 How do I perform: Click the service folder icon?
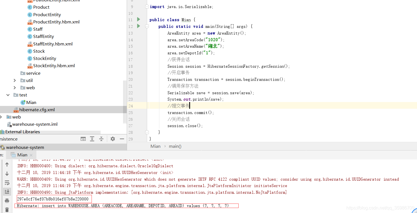(x=23, y=73)
